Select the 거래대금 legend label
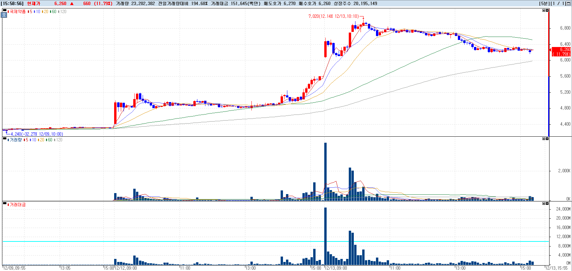Viewport: 572px width, 271px height. click(17, 205)
